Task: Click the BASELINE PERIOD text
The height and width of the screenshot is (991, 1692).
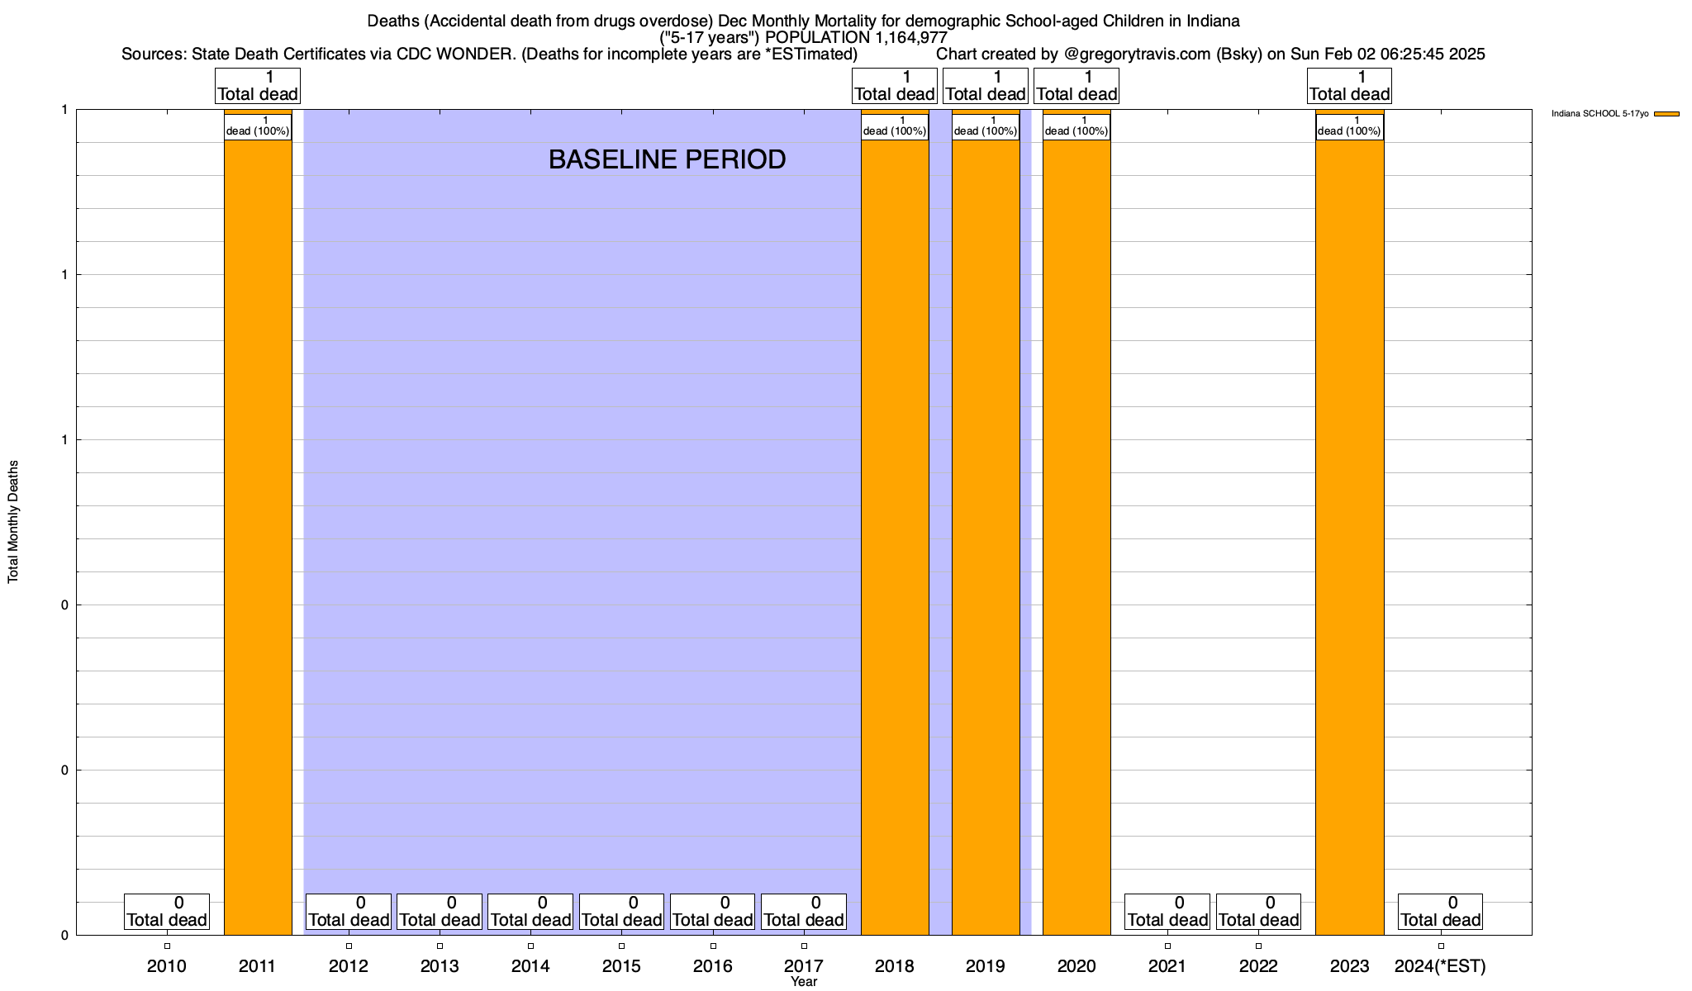Action: [x=668, y=159]
